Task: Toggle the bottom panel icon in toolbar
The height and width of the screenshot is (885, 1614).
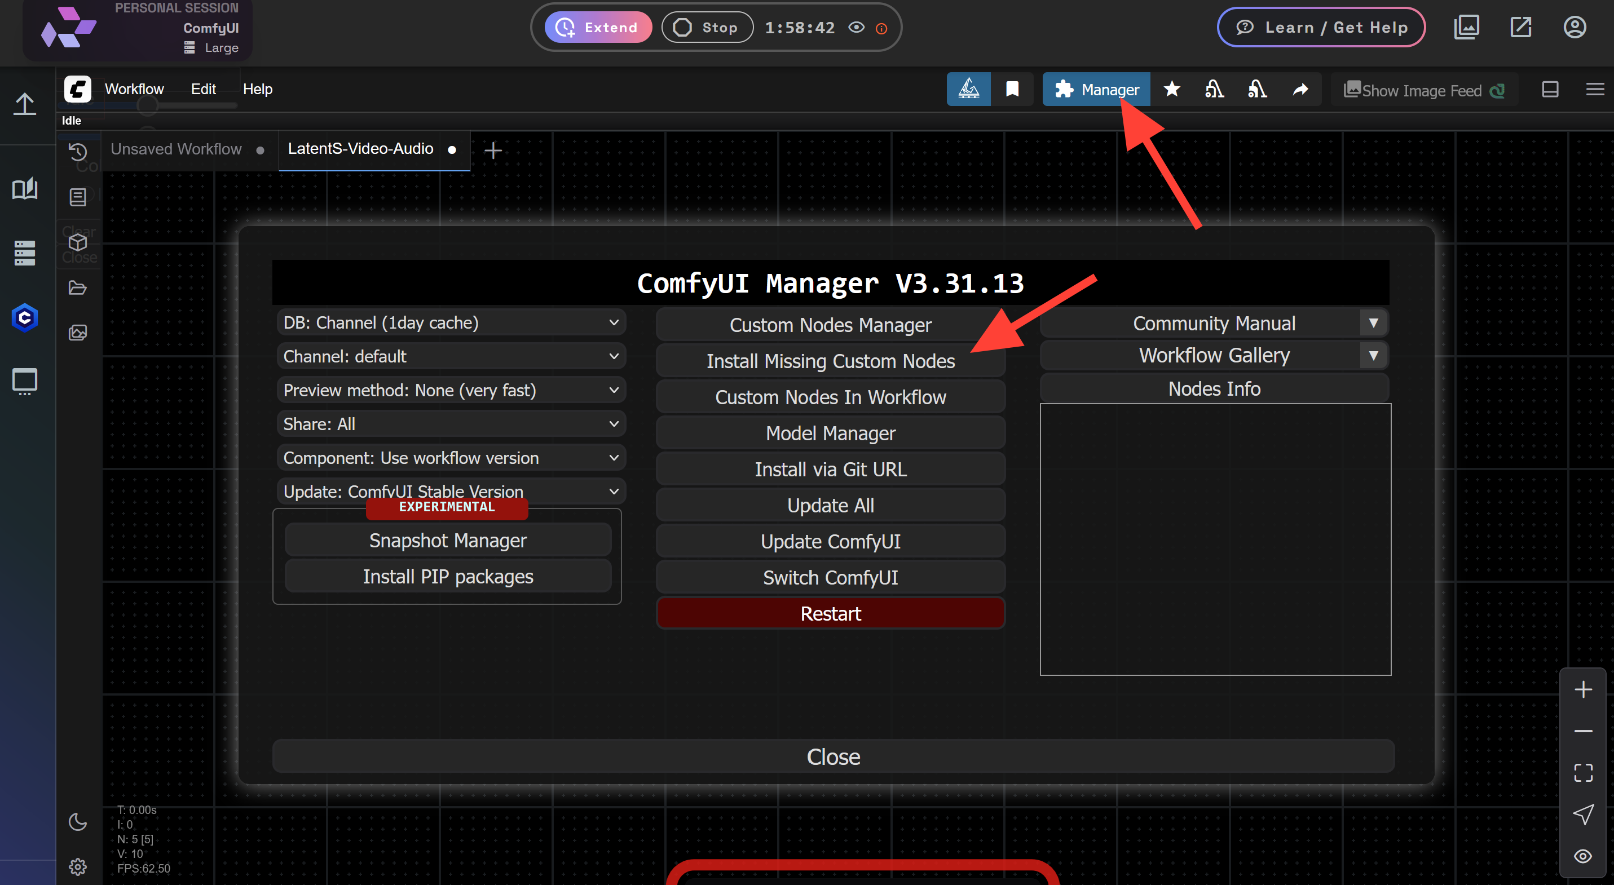Action: click(1550, 90)
